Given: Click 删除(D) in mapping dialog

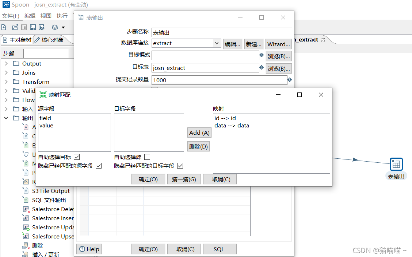Looking at the screenshot, I should [x=198, y=146].
